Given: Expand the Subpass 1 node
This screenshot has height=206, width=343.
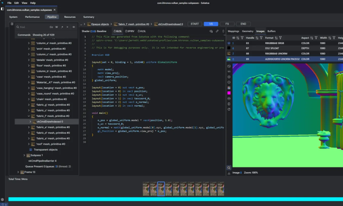Looking at the screenshot, I should pyautogui.click(x=24, y=155).
